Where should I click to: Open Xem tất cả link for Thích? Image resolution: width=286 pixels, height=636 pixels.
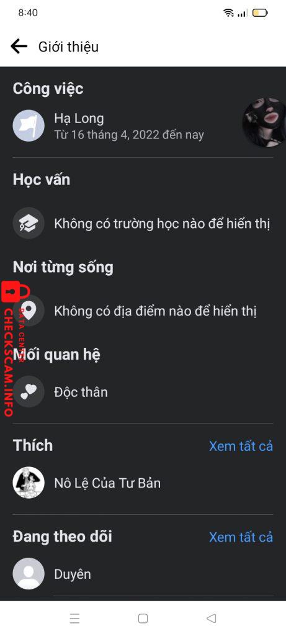pos(241,446)
